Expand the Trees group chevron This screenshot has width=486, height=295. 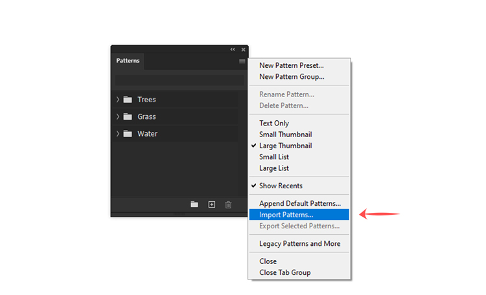point(118,100)
